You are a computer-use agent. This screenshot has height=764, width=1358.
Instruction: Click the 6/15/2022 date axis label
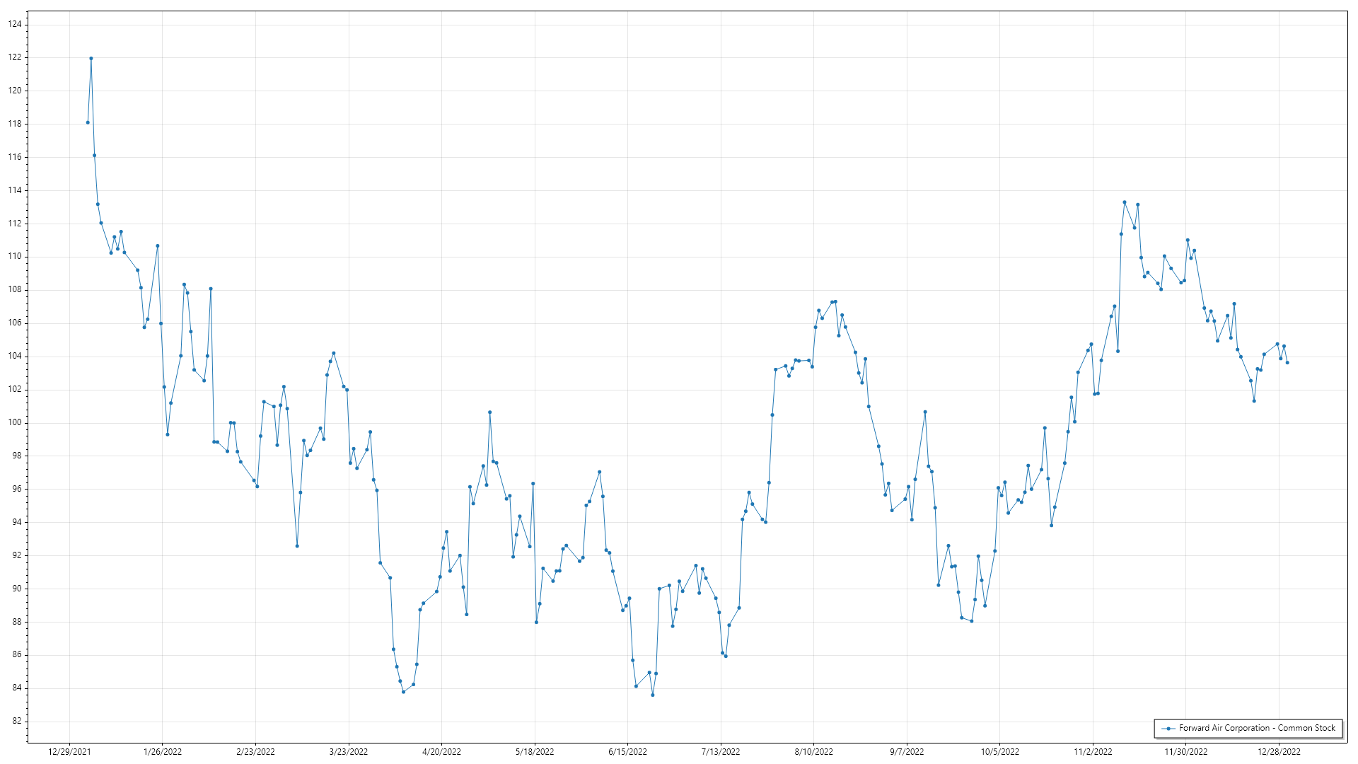(627, 752)
